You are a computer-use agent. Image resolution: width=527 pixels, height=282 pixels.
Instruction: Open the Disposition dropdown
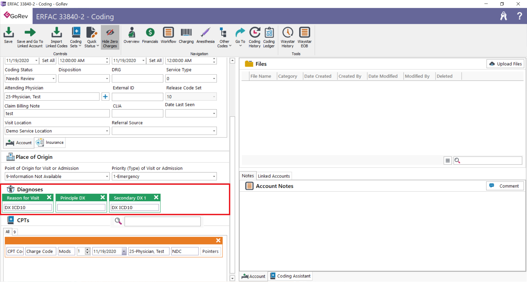[107, 79]
